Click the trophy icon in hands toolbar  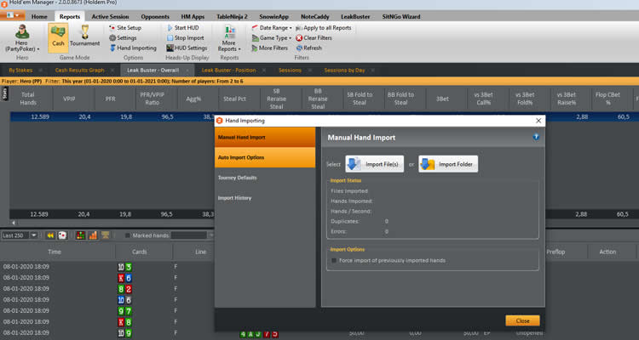(x=105, y=235)
